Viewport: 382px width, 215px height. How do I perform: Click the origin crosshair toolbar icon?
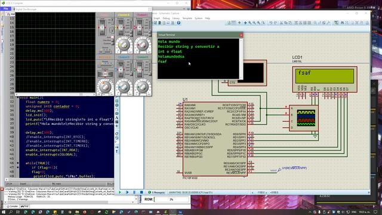(x=239, y=23)
